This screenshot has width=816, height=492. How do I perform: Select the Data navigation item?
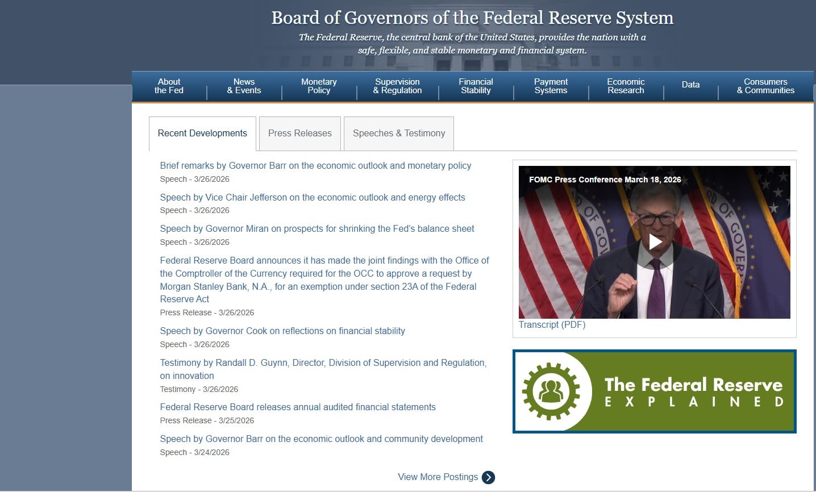coord(690,85)
